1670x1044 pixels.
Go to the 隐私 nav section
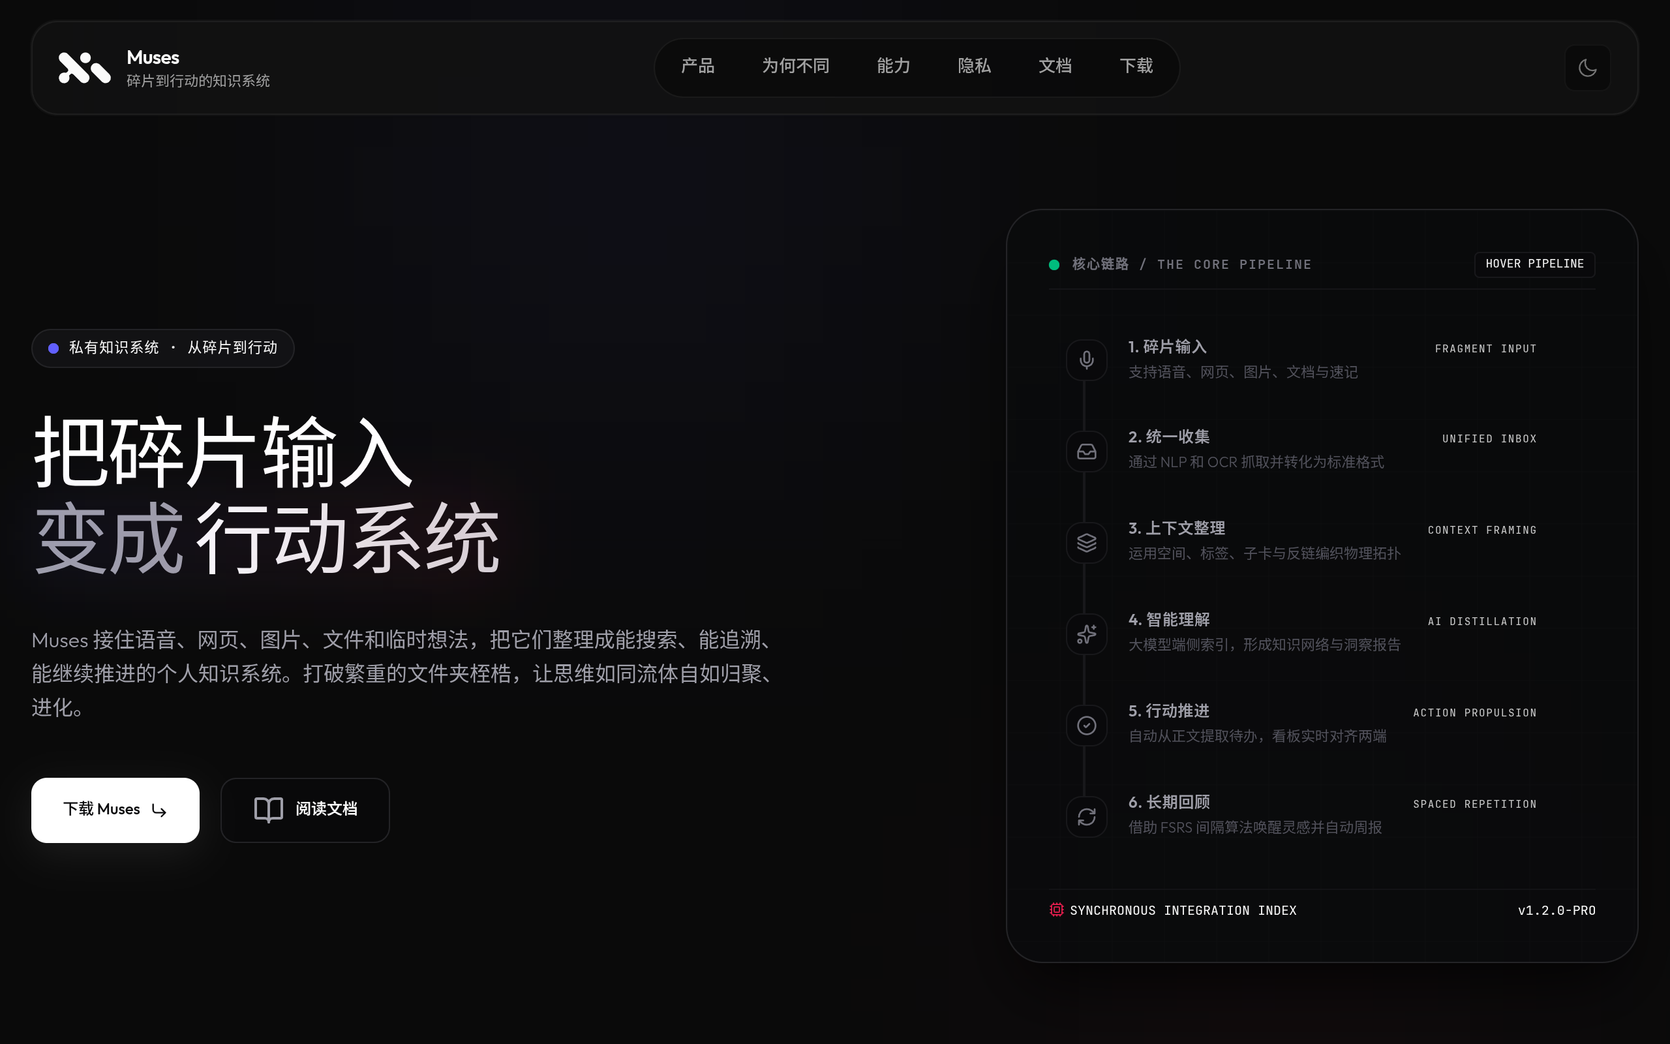click(x=974, y=67)
